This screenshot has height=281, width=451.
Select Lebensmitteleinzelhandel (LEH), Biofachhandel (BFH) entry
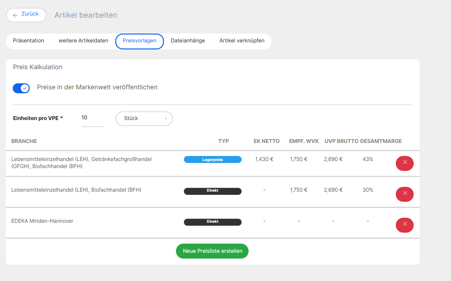(76, 190)
